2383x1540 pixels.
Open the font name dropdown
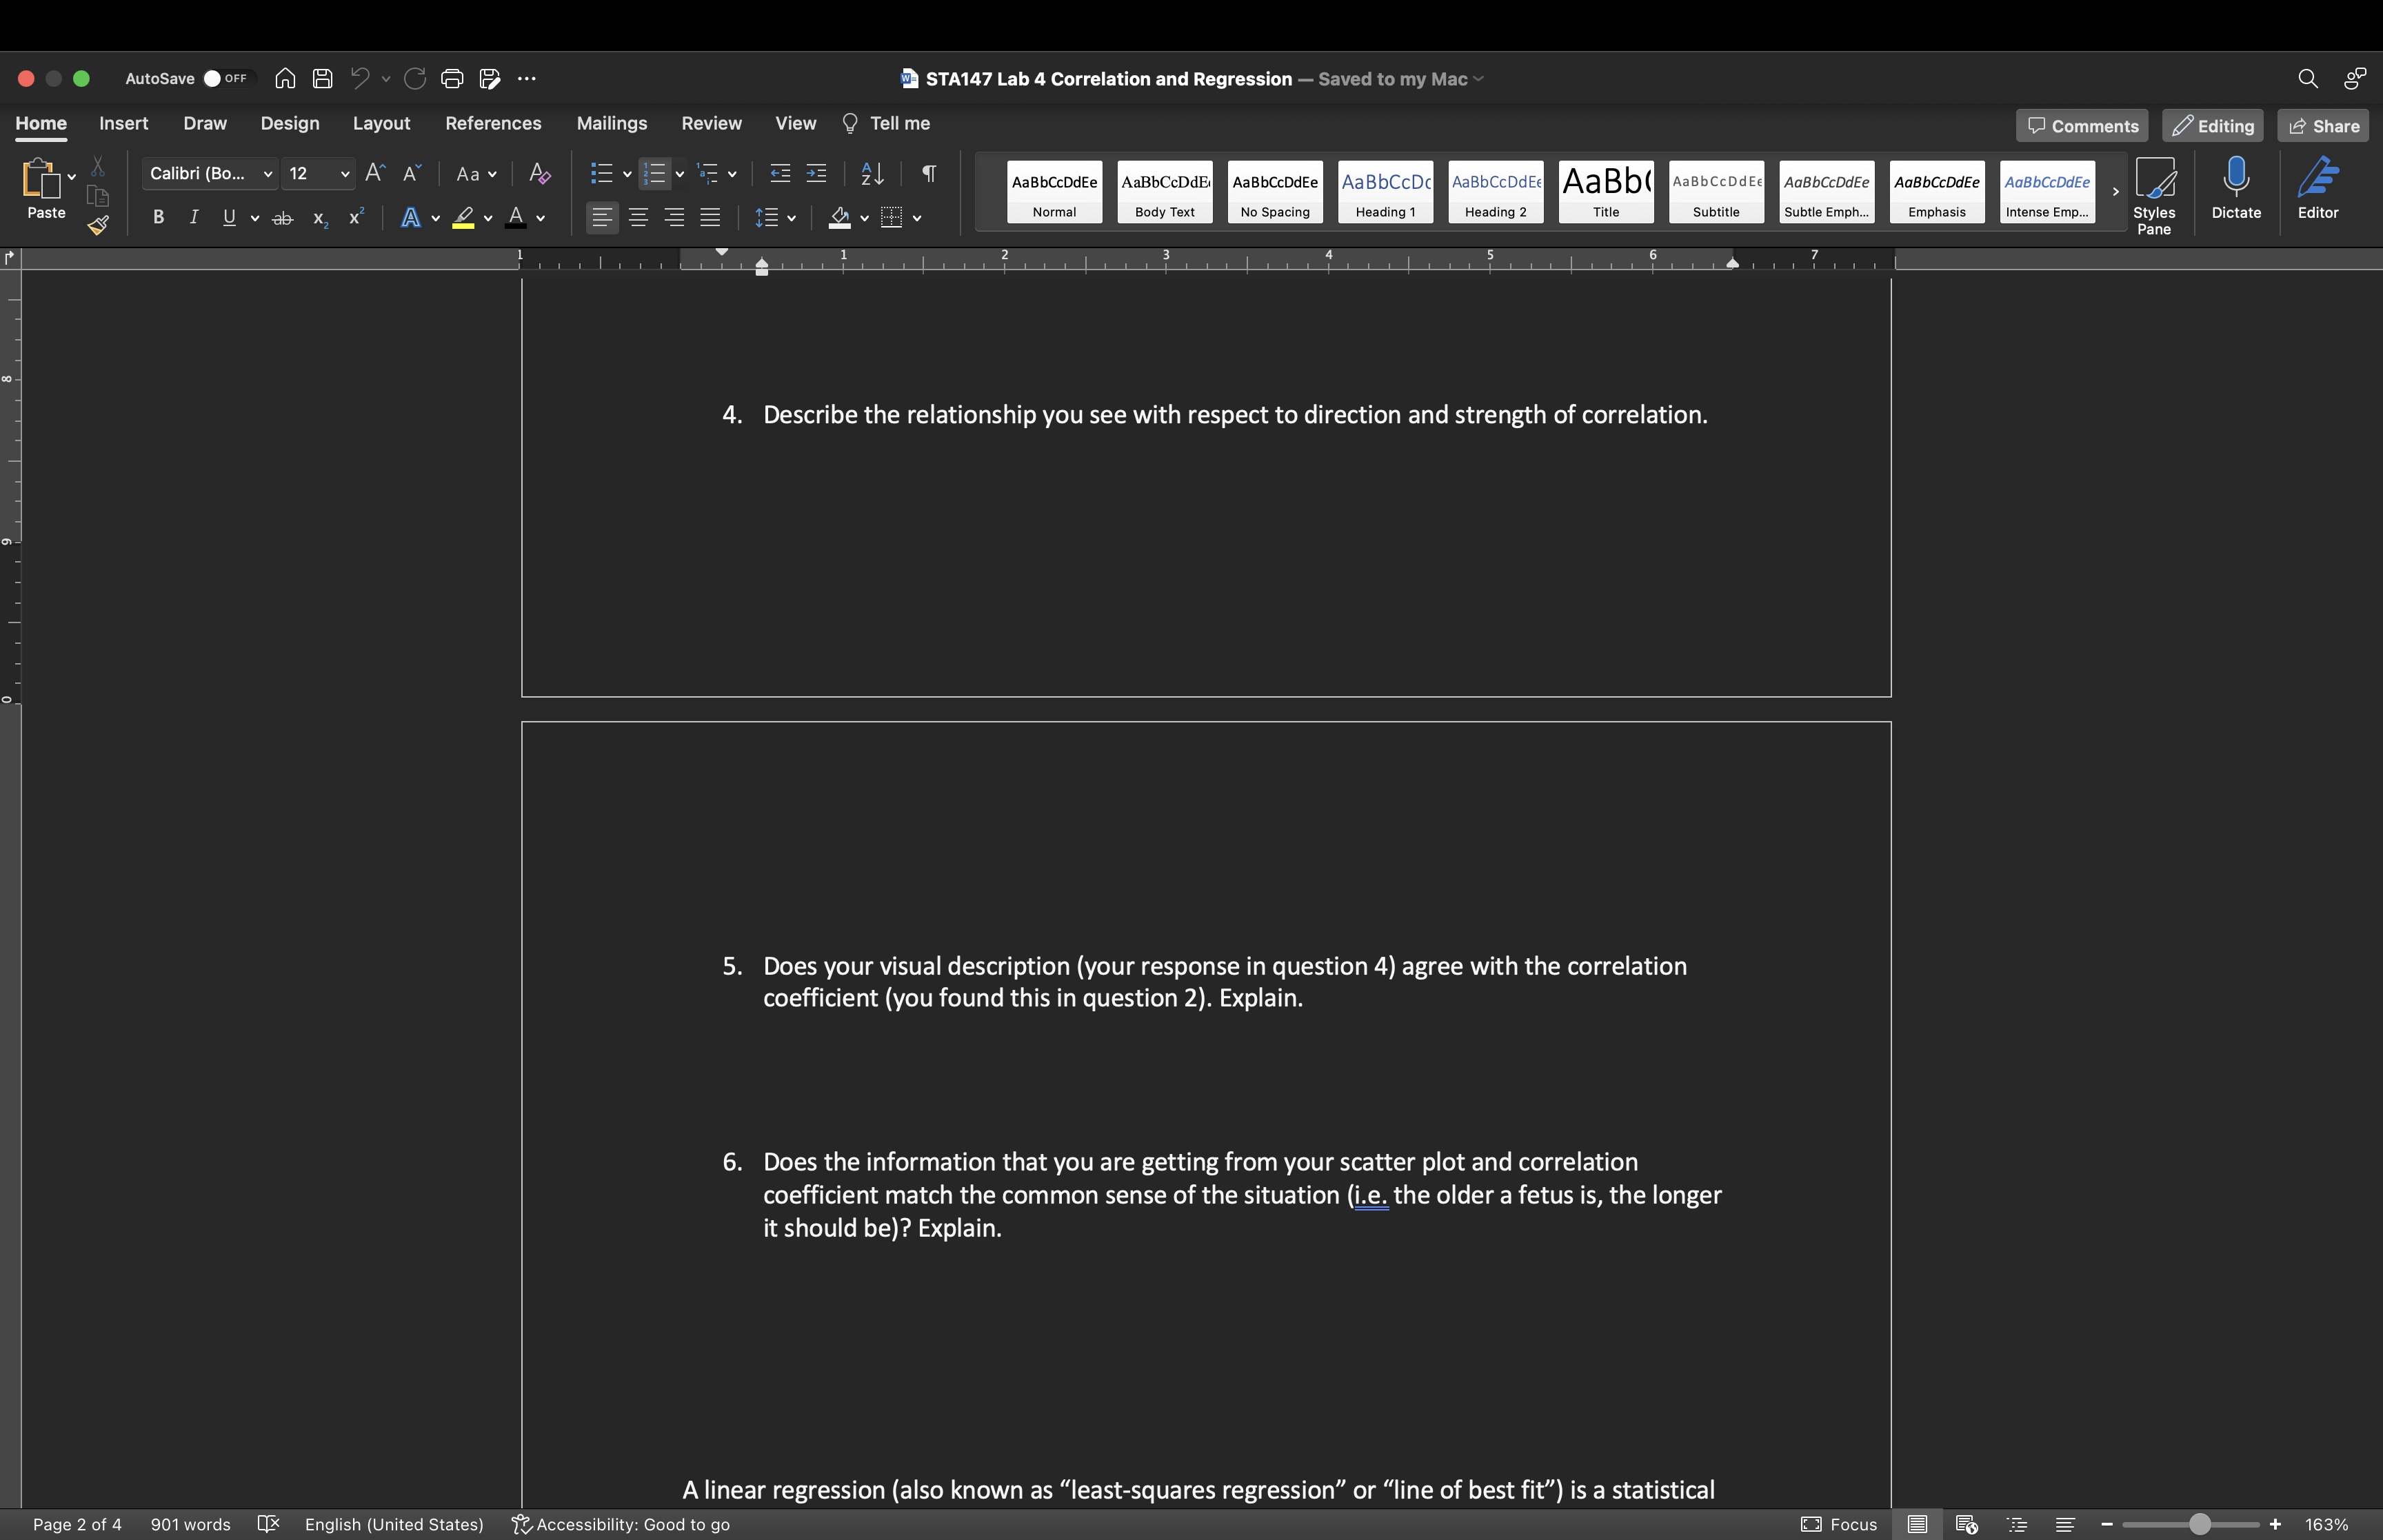tap(268, 174)
